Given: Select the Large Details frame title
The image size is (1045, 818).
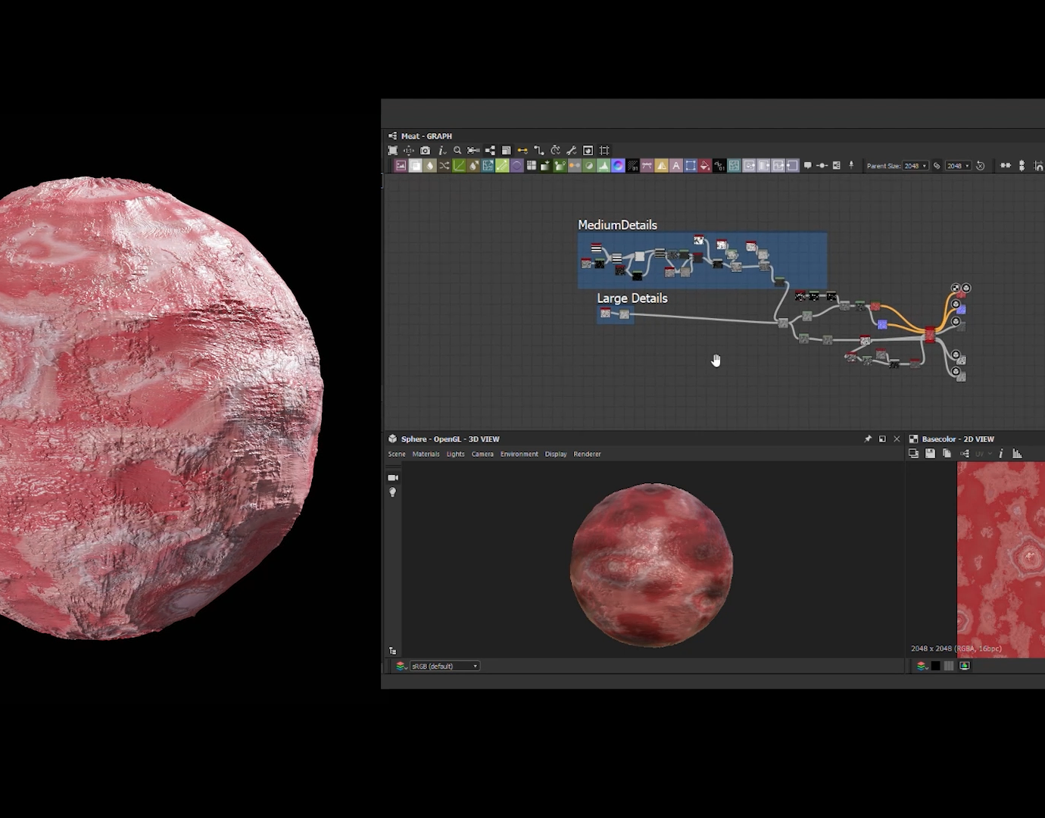Looking at the screenshot, I should point(632,298).
